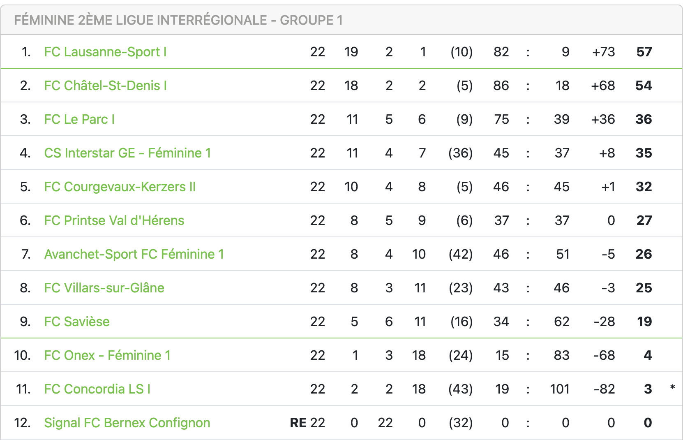Open Avanchet-Sport FC Féminine 1 link

[x=134, y=254]
